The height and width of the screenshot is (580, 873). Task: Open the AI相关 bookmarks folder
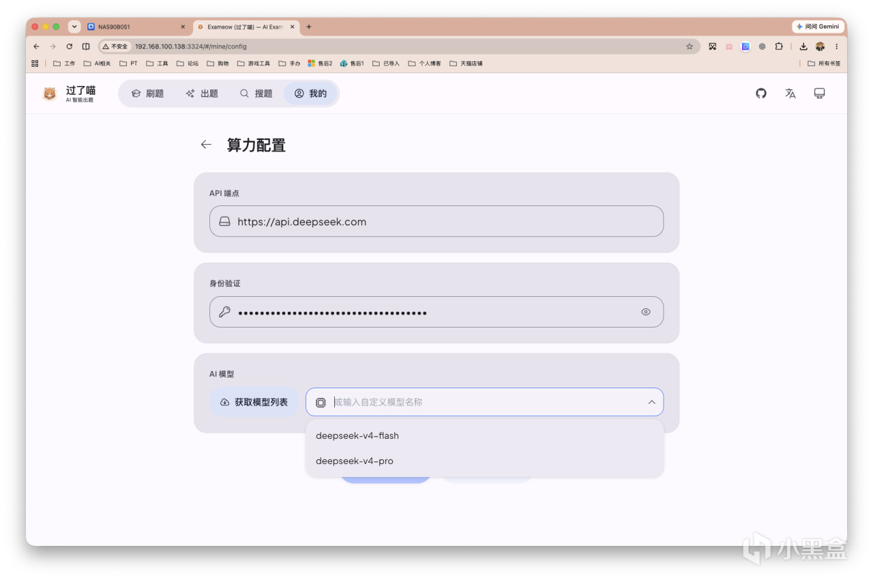[x=97, y=63]
